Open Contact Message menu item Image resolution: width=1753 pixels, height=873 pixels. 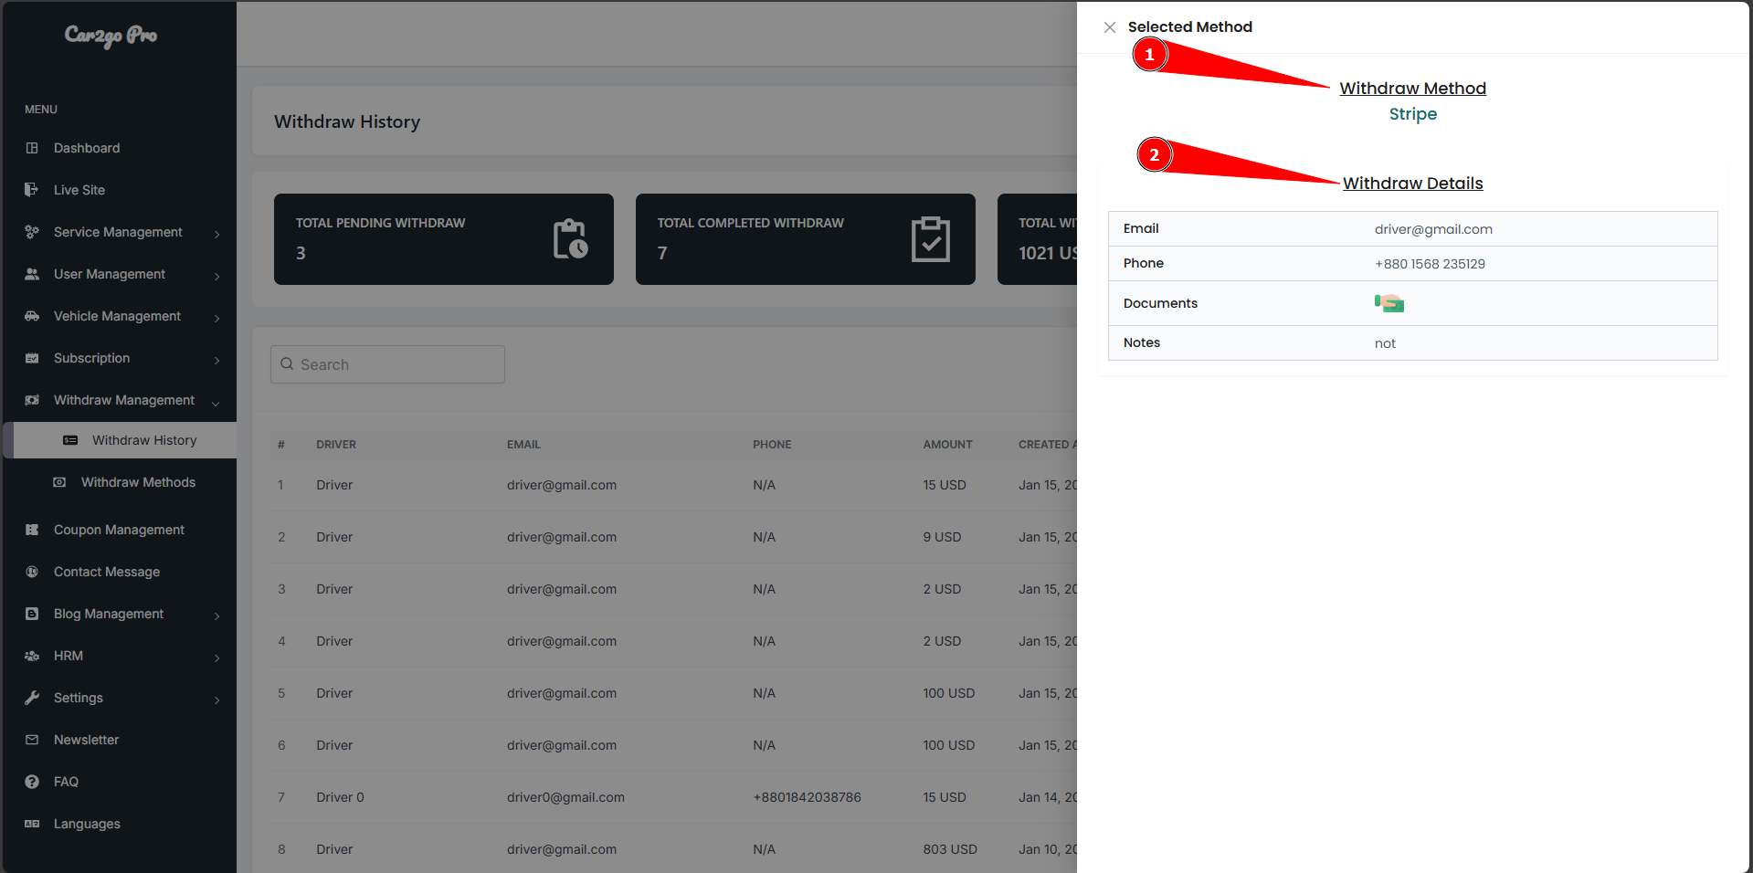pos(107,572)
